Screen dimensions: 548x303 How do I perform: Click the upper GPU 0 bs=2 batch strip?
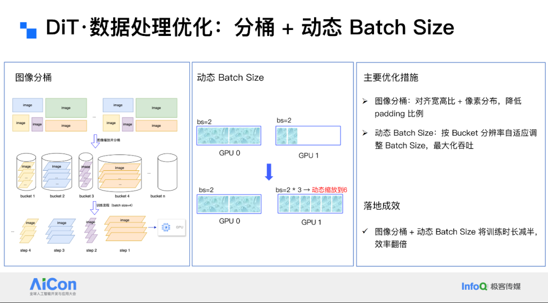click(229, 136)
